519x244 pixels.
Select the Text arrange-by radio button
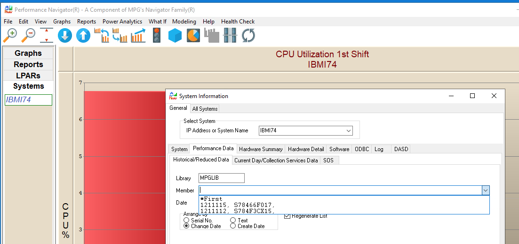pyautogui.click(x=233, y=220)
